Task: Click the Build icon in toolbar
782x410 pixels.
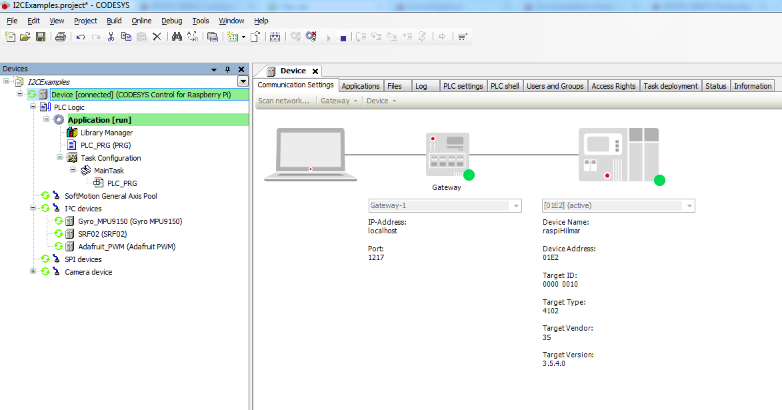Action: [x=275, y=37]
